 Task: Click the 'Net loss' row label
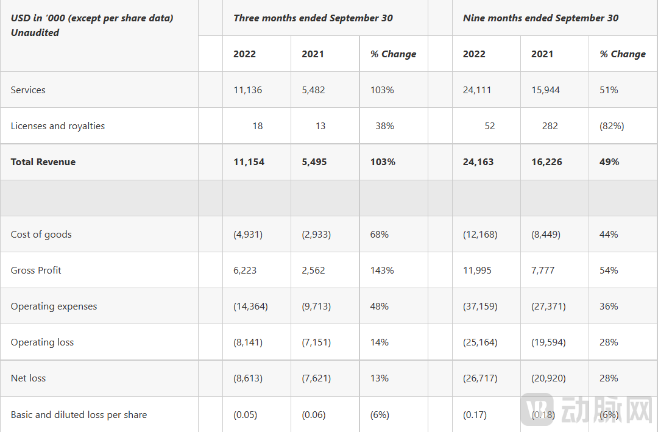[28, 378]
